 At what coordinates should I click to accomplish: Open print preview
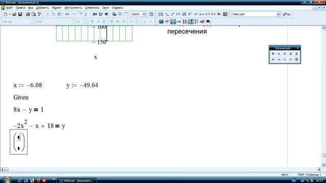[x=34, y=14]
